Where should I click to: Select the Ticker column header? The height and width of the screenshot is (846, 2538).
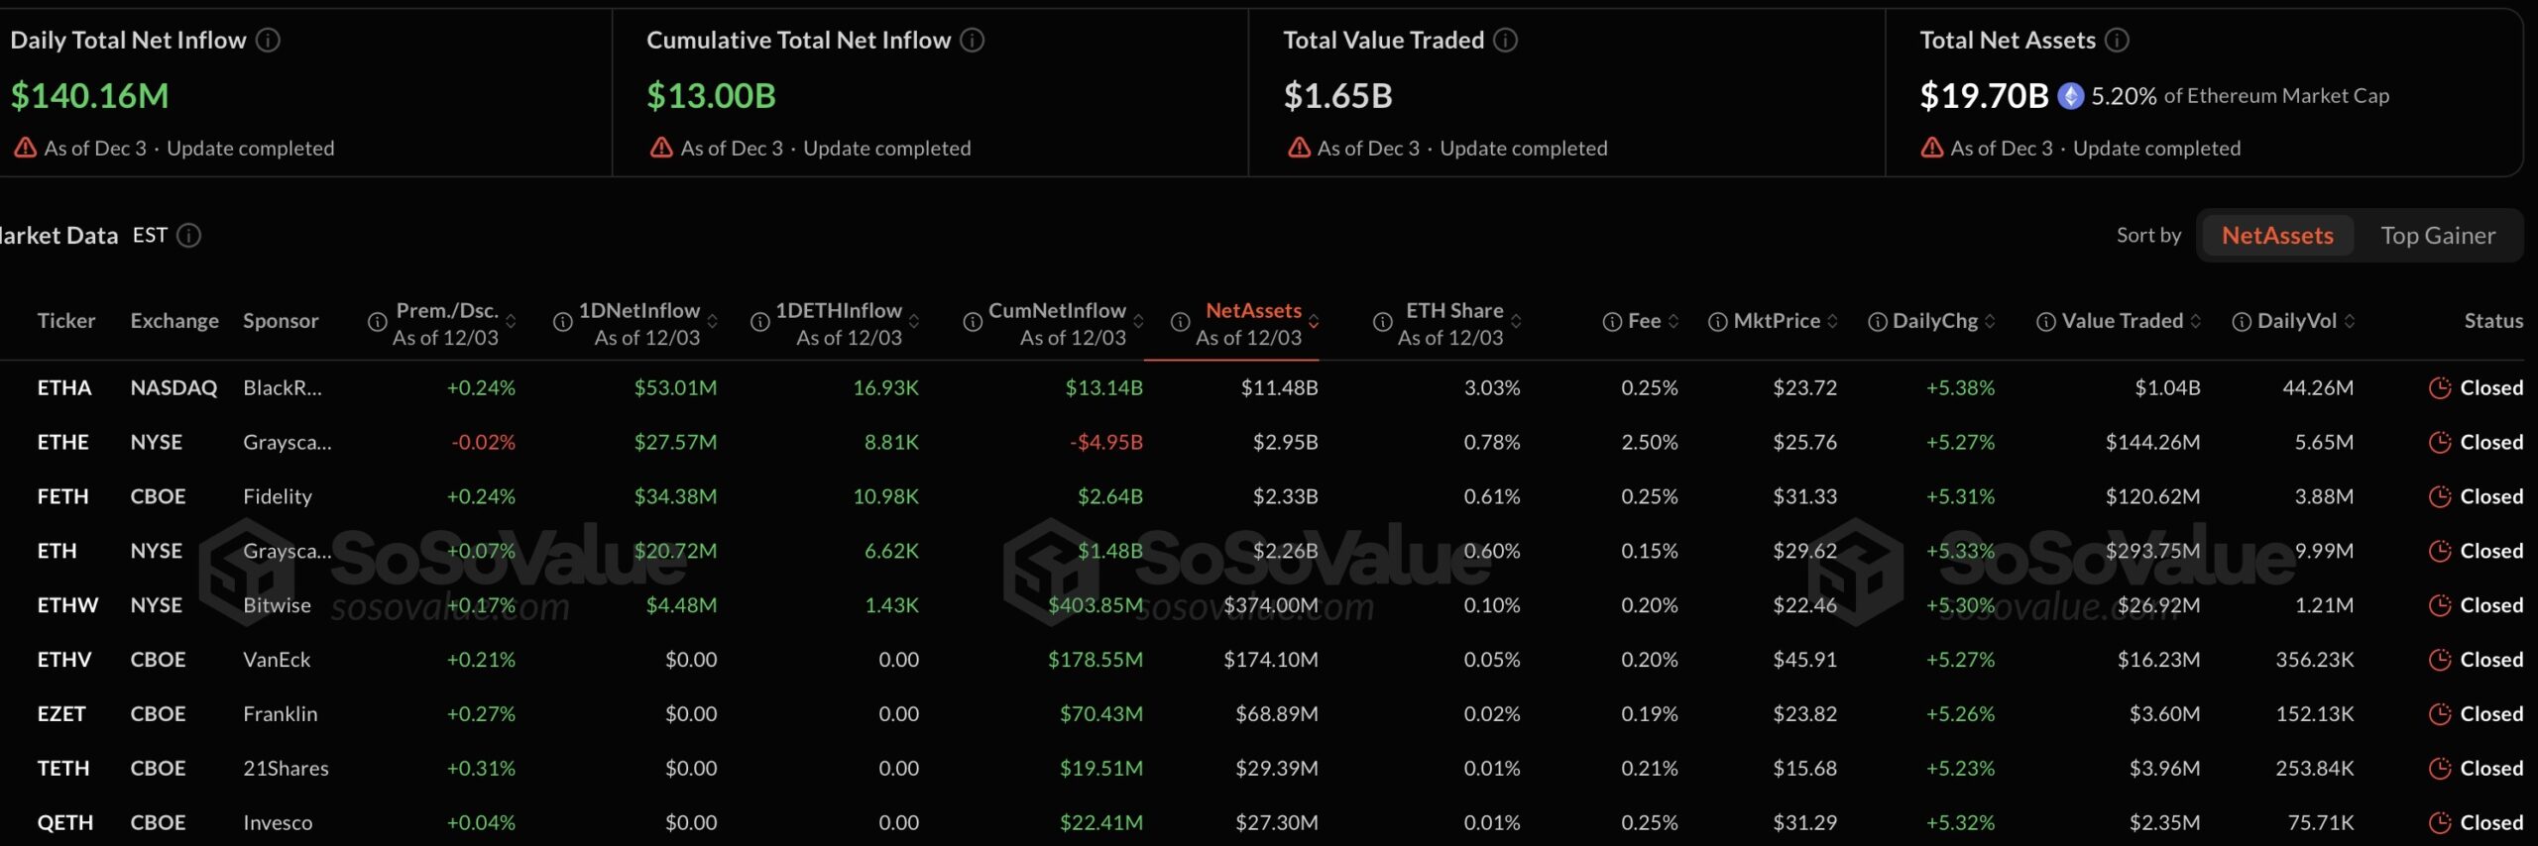tap(65, 320)
